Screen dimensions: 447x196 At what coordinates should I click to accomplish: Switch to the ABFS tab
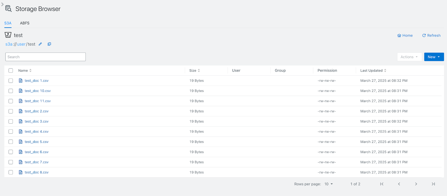point(25,23)
